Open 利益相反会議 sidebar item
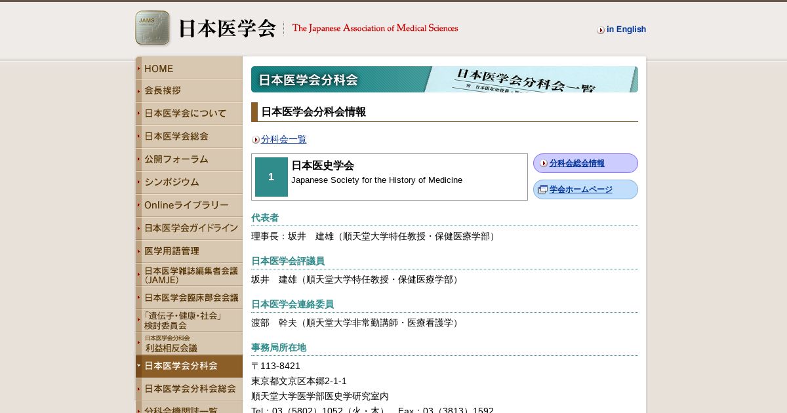The width and height of the screenshot is (787, 413). pos(189,344)
